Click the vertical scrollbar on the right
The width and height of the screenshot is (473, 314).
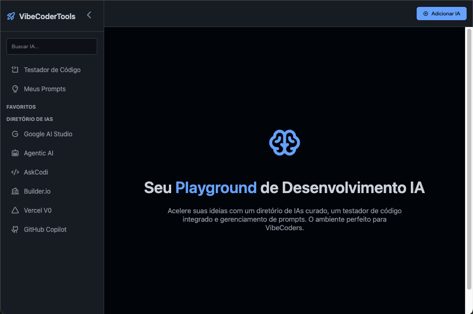point(469,159)
